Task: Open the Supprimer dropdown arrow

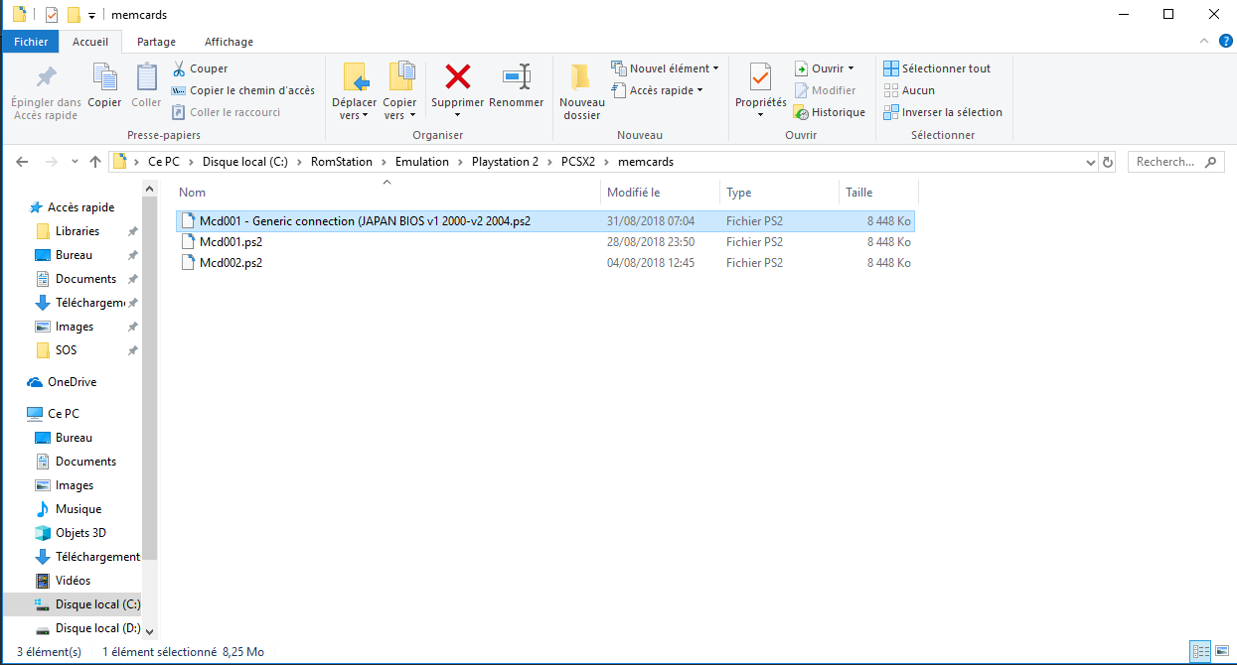Action: click(x=457, y=115)
